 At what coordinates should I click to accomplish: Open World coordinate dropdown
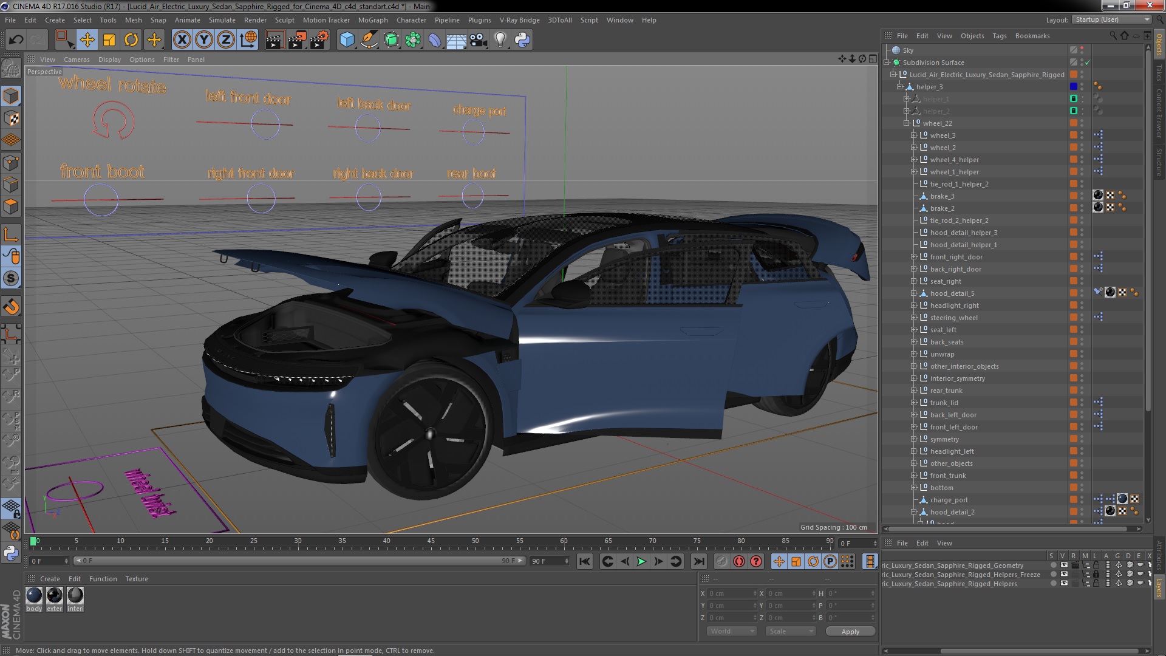tap(732, 631)
